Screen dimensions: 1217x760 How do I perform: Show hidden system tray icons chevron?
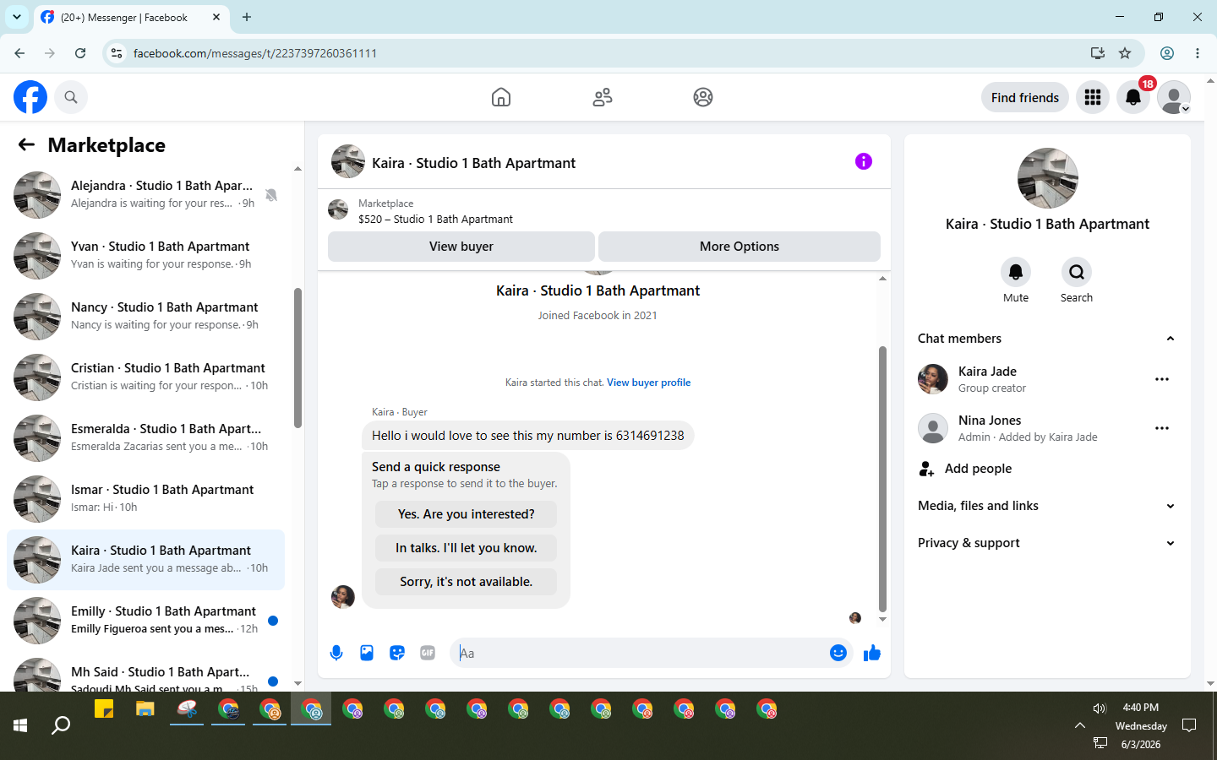pyautogui.click(x=1080, y=725)
